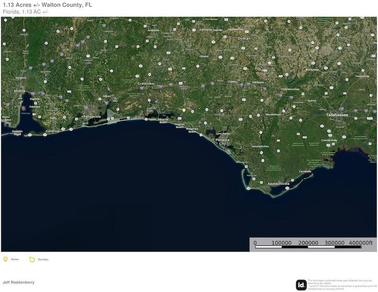The image size is (378, 292).
Task: Click the yellow property marker pin on the map
Action: click(x=184, y=110)
